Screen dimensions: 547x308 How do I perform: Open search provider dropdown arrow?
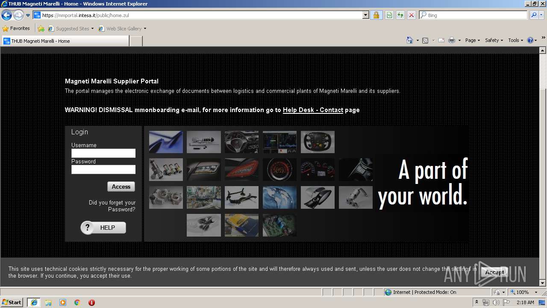[x=541, y=15]
